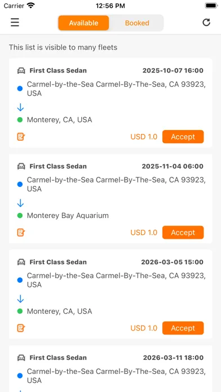This screenshot has height=392, width=221.
Task: Tap USD 1.0 price on 2026-03-05 ride
Action: [144, 328]
